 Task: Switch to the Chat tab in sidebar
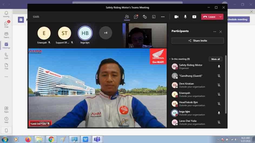pos(6,24)
